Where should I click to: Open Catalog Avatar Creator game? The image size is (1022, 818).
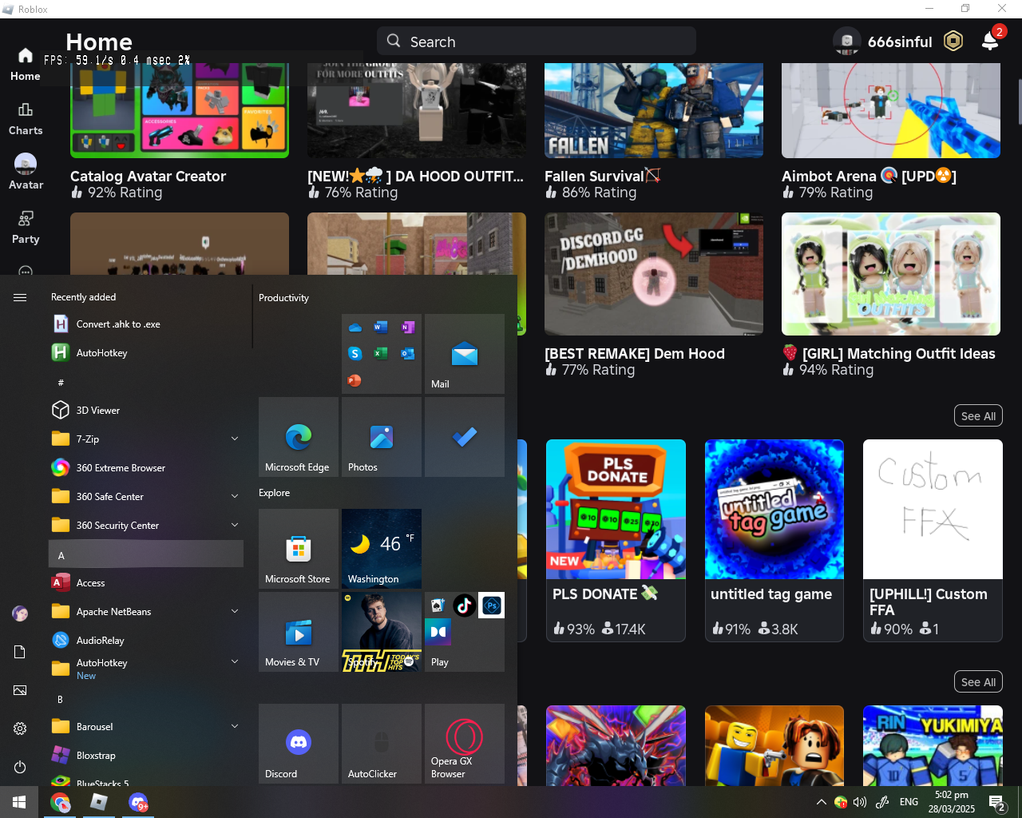click(180, 132)
